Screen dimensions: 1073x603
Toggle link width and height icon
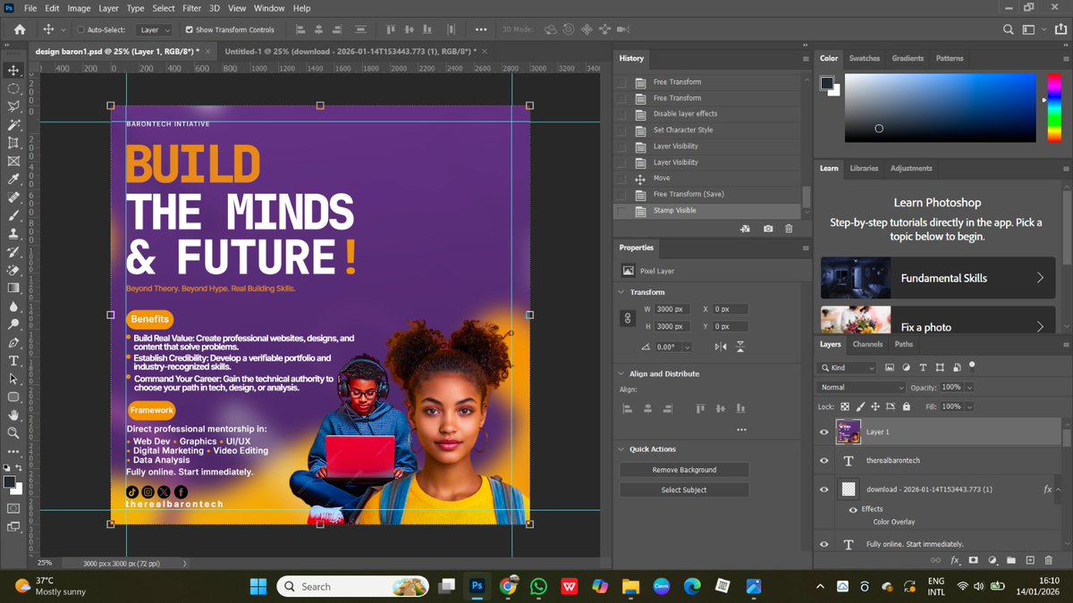click(x=627, y=317)
